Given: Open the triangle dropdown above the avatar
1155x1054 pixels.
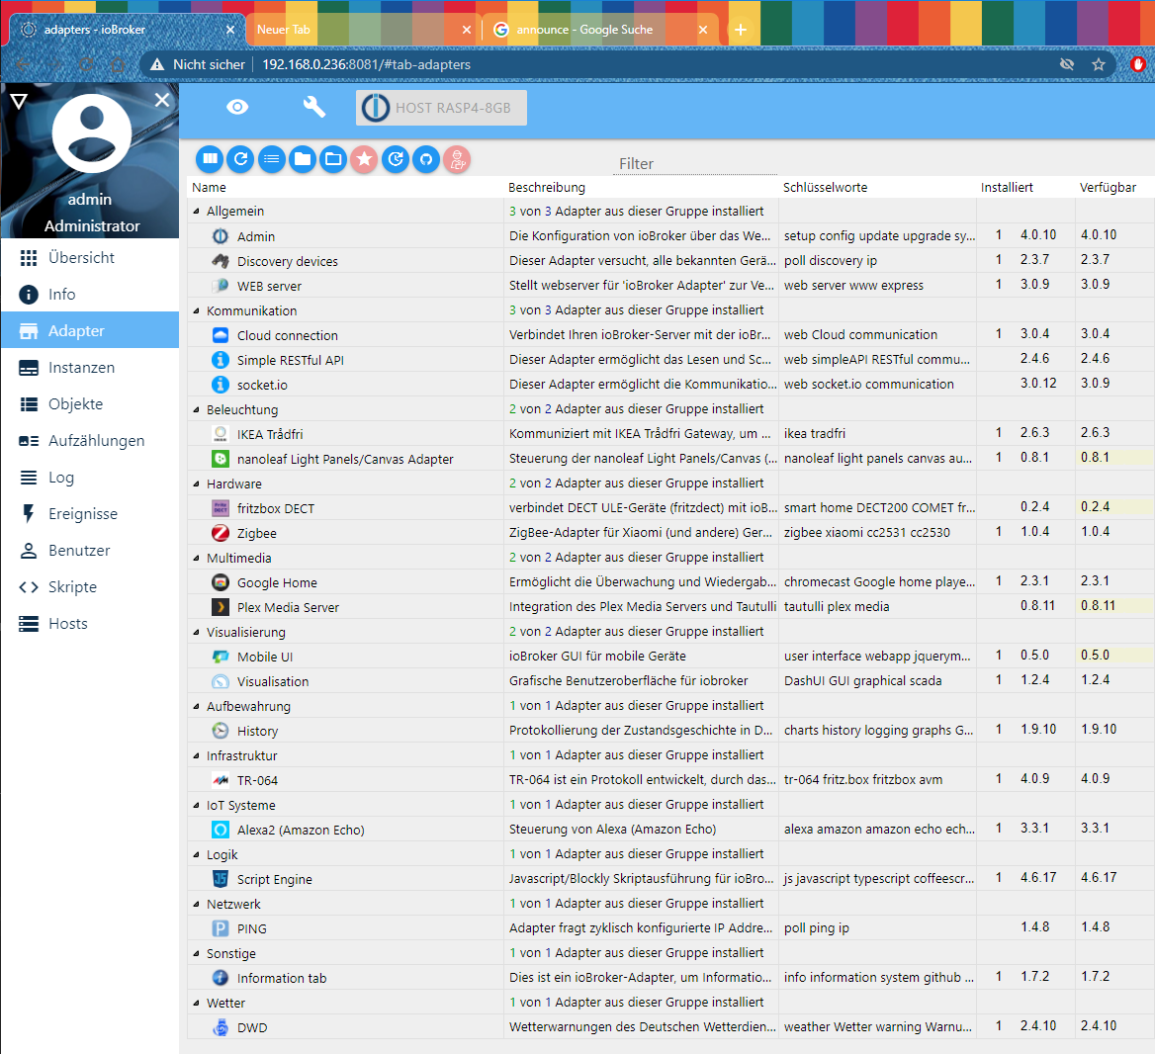Looking at the screenshot, I should tap(19, 101).
